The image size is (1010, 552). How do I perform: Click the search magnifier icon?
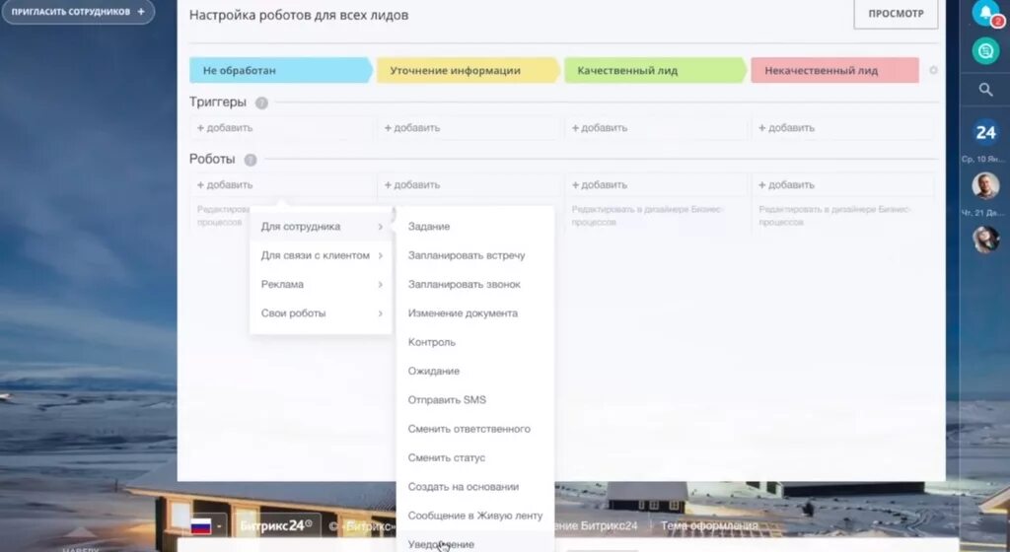pos(985,90)
